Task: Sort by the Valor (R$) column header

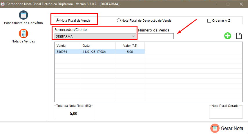Action: pos(130,46)
